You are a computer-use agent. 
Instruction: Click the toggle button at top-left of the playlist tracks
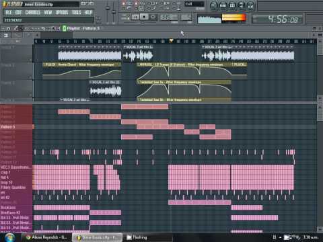5,35
